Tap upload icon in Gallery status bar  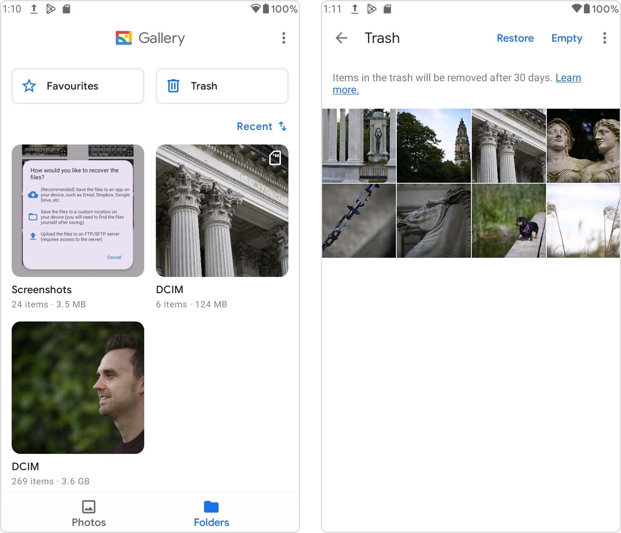pos(34,9)
